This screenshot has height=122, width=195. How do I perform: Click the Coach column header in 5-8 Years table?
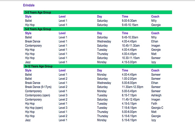(155, 33)
